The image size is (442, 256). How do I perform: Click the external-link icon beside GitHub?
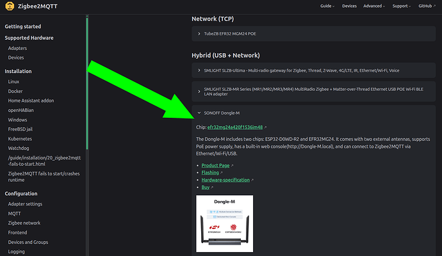click(x=434, y=6)
